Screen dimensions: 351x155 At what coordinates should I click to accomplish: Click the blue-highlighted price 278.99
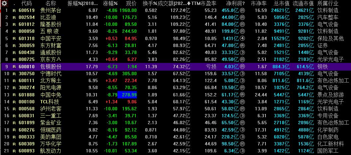[127, 95]
